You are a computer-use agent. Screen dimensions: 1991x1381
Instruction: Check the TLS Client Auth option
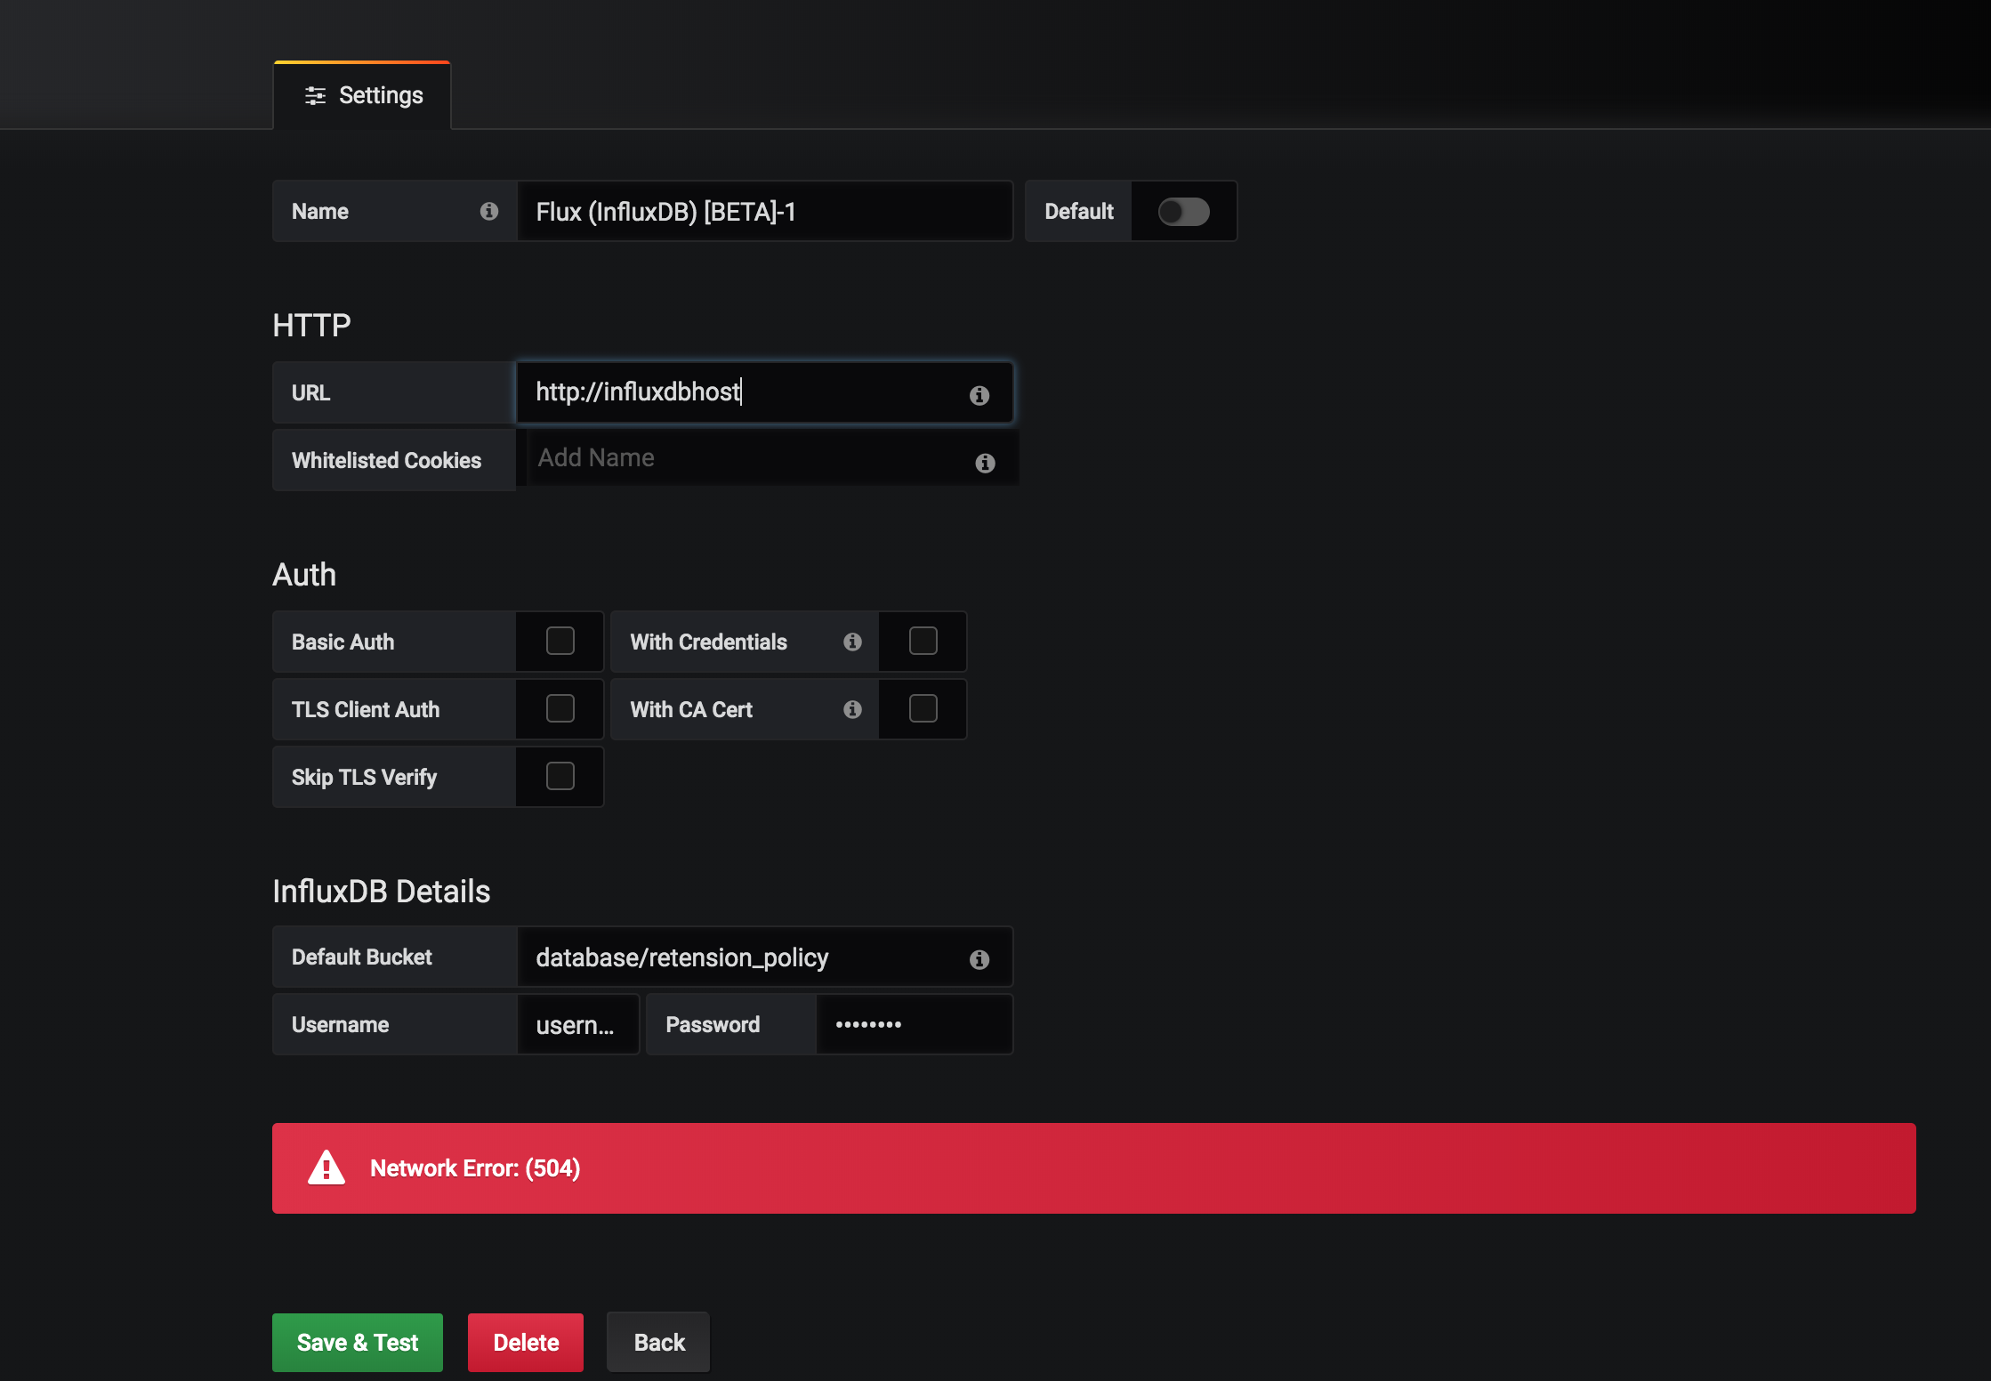pyautogui.click(x=560, y=707)
